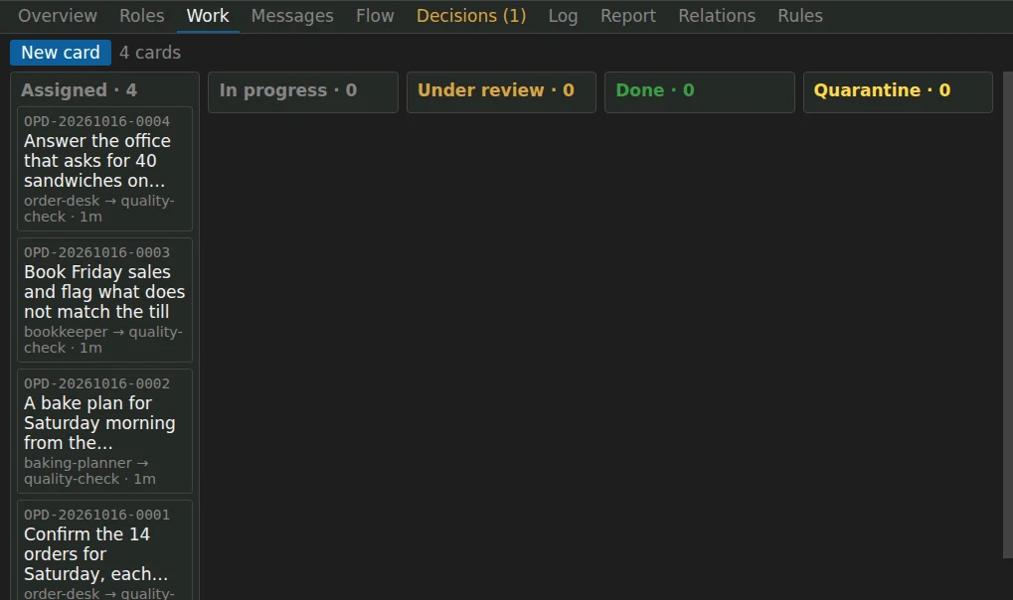This screenshot has width=1013, height=600.
Task: Click the 4 cards count label
Action: pyautogui.click(x=150, y=53)
